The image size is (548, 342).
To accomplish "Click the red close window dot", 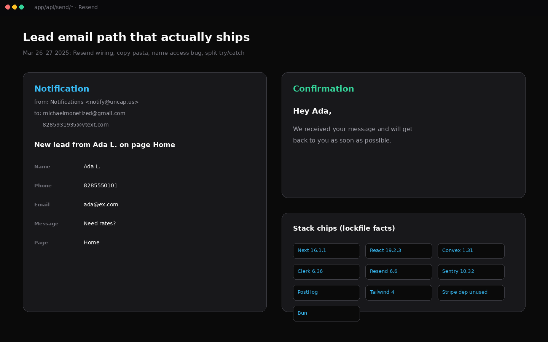I will (x=8, y=7).
